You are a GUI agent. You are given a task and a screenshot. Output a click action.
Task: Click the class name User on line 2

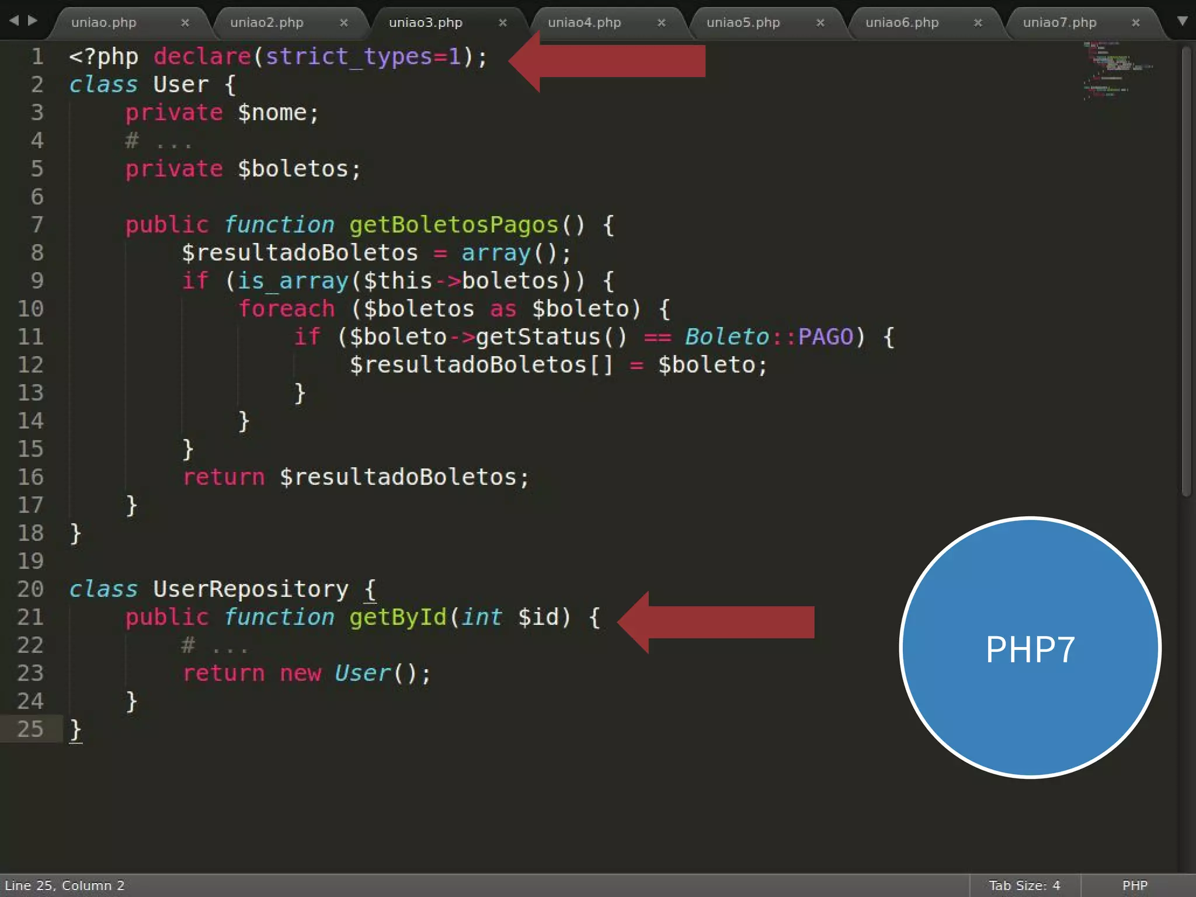pyautogui.click(x=180, y=85)
